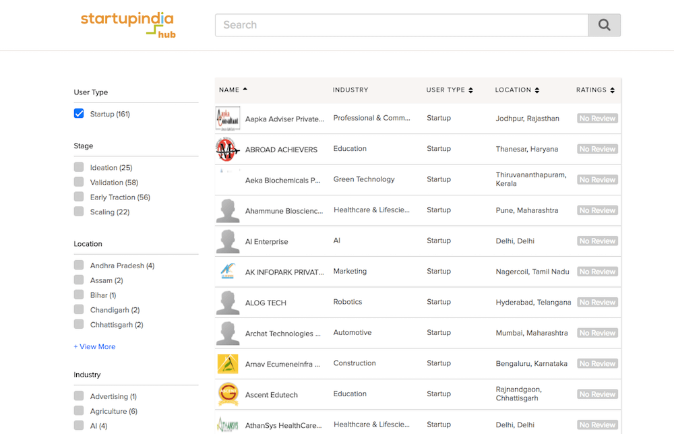Expand more locations with View More link
The height and width of the screenshot is (434, 674).
(x=94, y=346)
